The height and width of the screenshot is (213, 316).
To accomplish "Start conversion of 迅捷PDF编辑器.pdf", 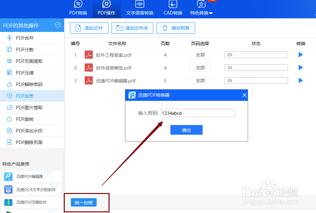I will coord(301,81).
